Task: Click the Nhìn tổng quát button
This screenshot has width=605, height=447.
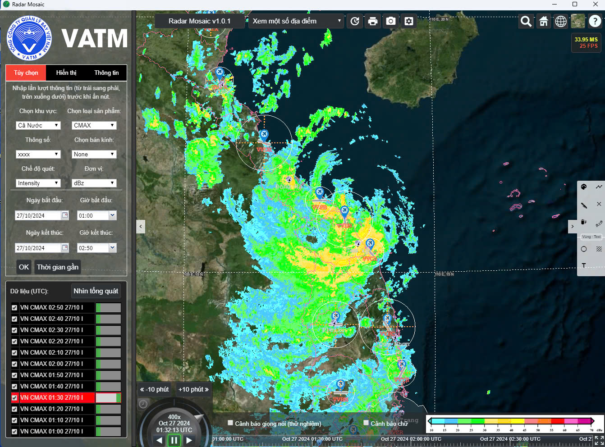Action: 96,291
